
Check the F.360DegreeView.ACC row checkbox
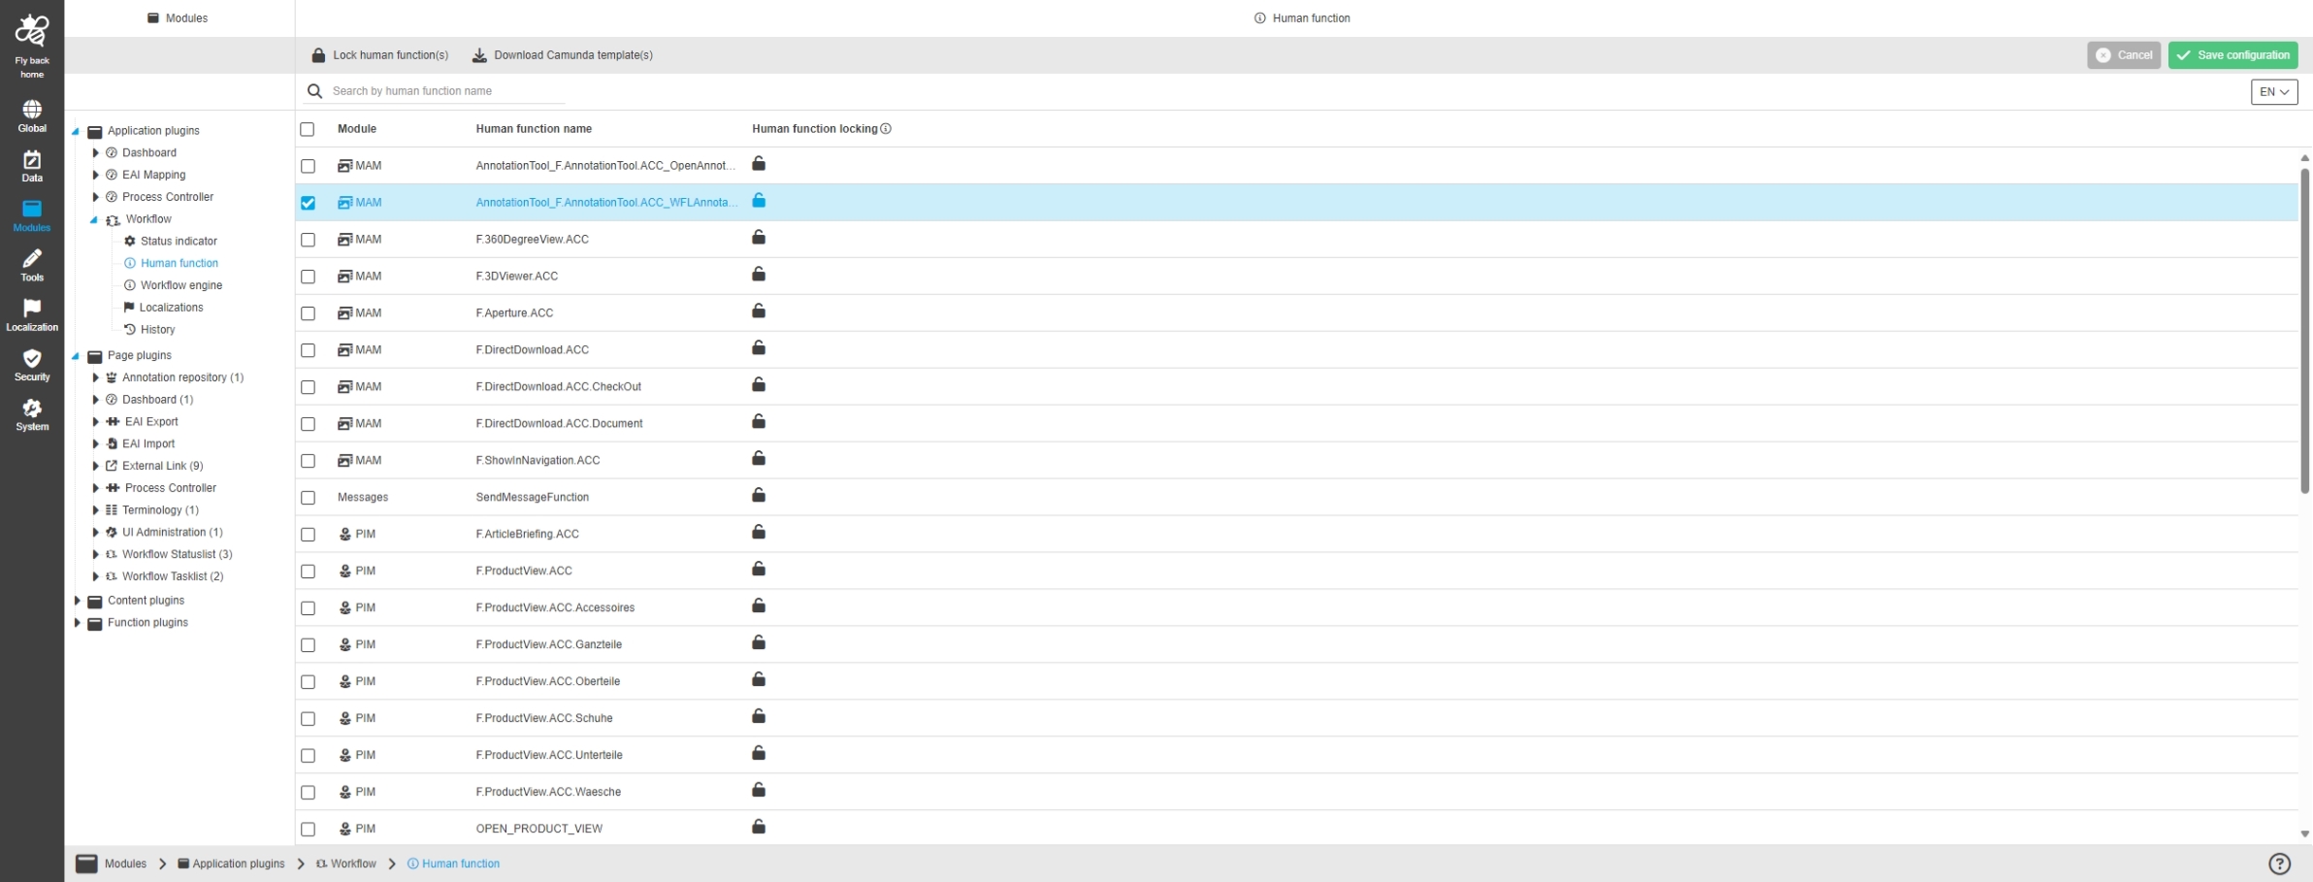pos(308,240)
